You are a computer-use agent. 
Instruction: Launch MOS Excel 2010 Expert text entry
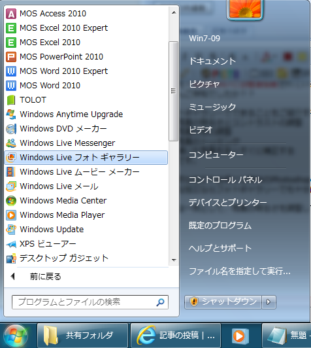[x=63, y=28]
